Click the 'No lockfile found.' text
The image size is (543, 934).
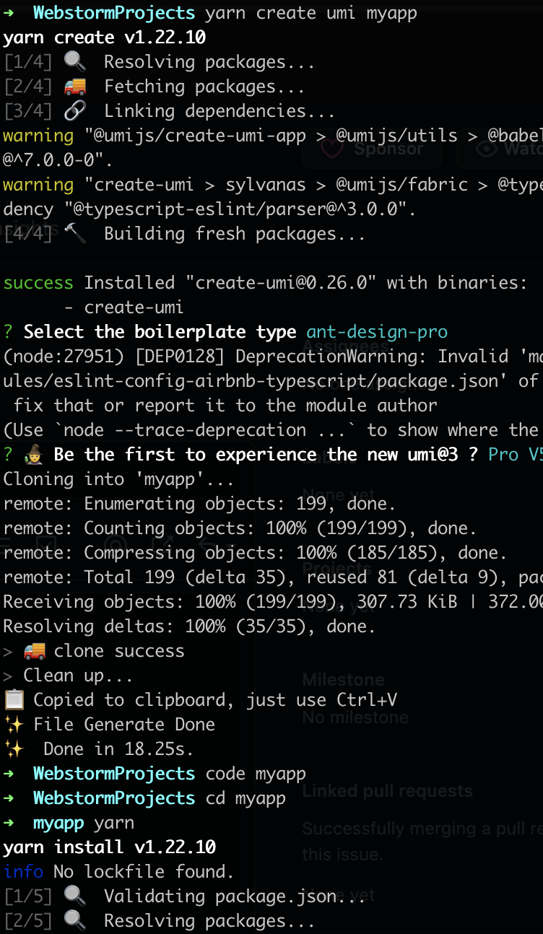click(144, 872)
